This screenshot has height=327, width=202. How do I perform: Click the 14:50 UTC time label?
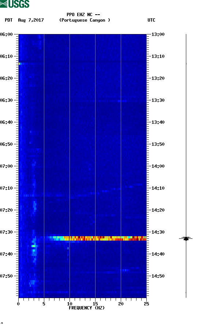158,276
